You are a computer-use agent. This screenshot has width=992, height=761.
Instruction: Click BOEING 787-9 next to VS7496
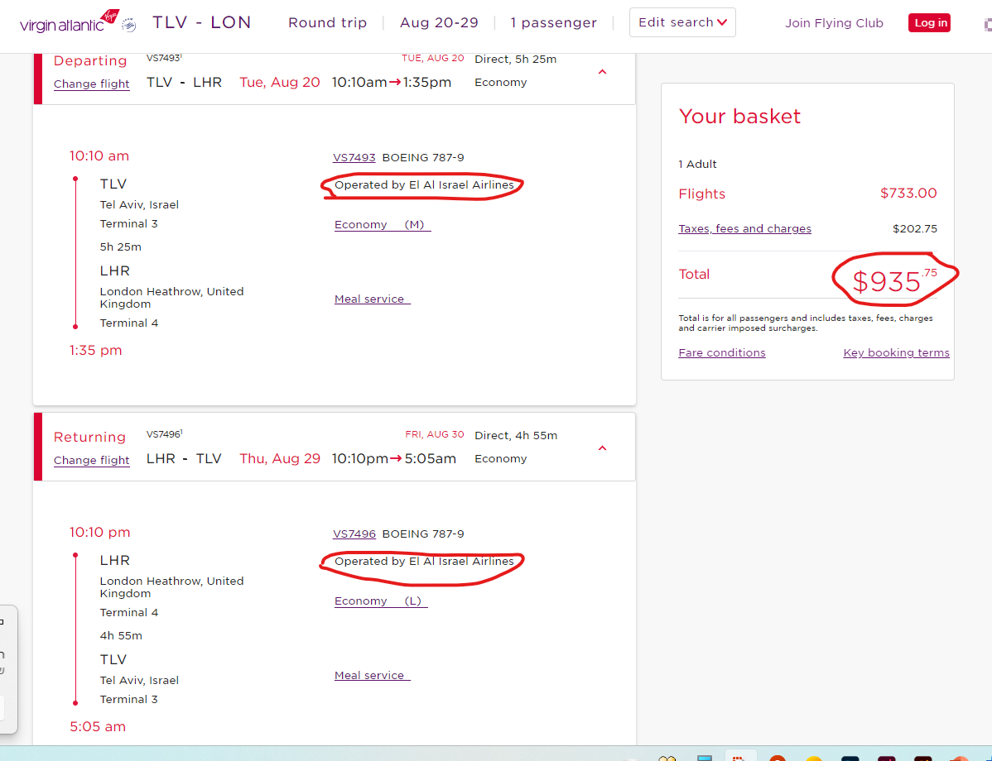[x=423, y=534]
